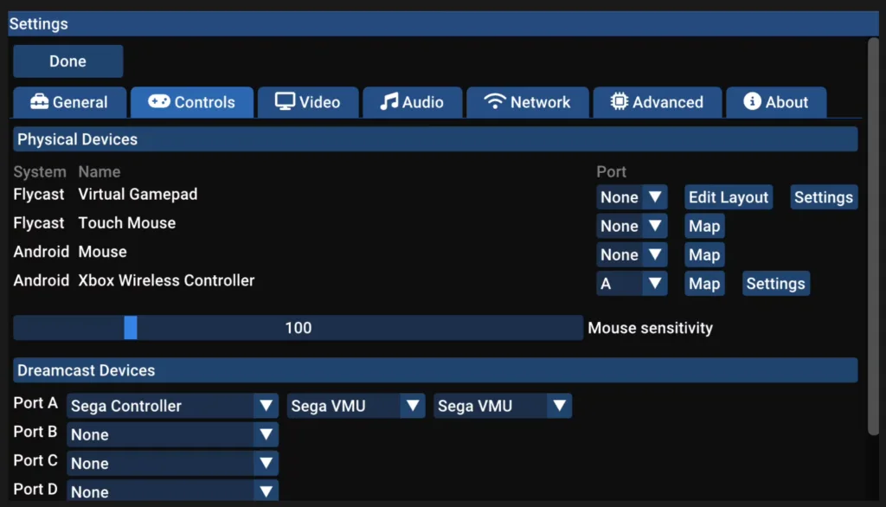Image resolution: width=886 pixels, height=507 pixels.
Task: Open Edit Layout for the Virtual Gamepad
Action: [728, 197]
